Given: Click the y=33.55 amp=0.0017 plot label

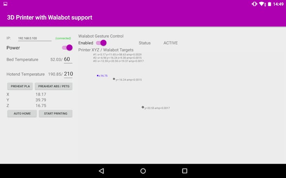Looking at the screenshot, I should pyautogui.click(x=157, y=108).
